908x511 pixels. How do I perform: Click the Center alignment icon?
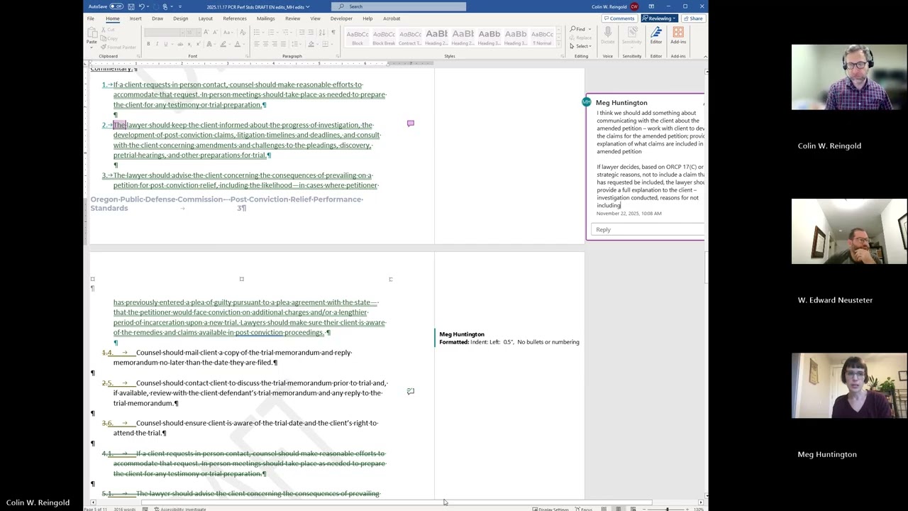tap(265, 44)
